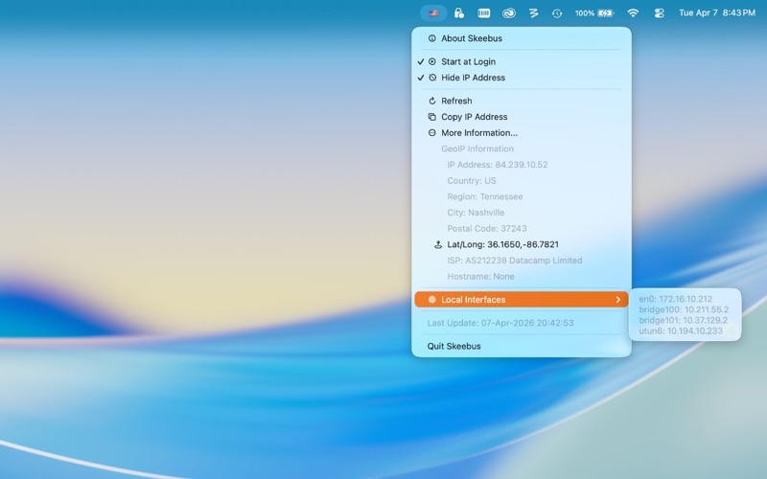
Task: Open the Creative Cloud menu bar icon
Action: pos(509,13)
